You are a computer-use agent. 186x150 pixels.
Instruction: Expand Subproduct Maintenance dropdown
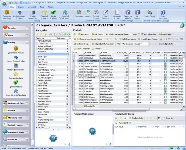pyautogui.click(x=103, y=44)
